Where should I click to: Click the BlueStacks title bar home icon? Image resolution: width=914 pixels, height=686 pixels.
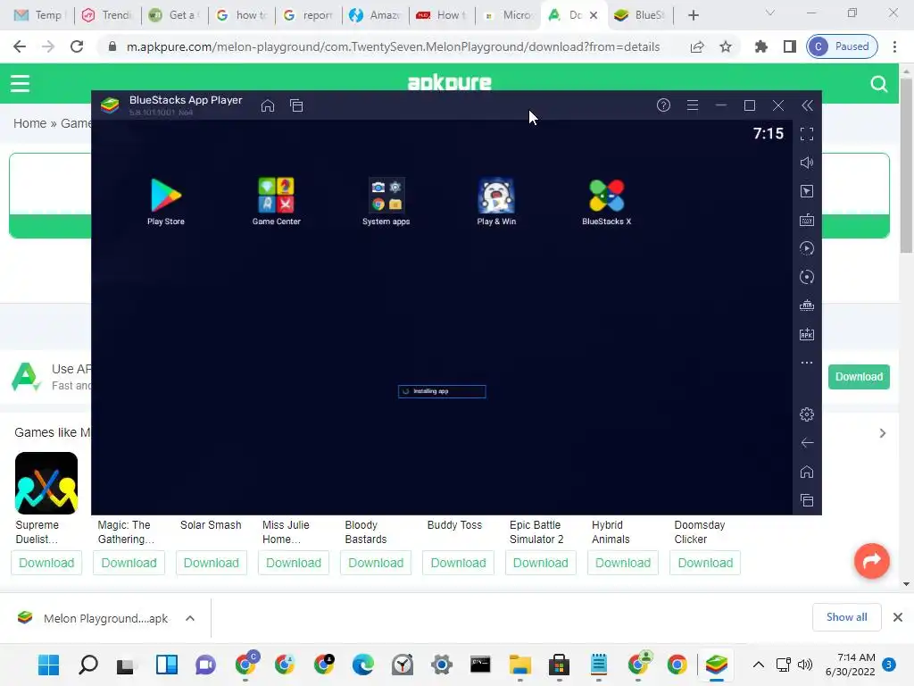268,105
